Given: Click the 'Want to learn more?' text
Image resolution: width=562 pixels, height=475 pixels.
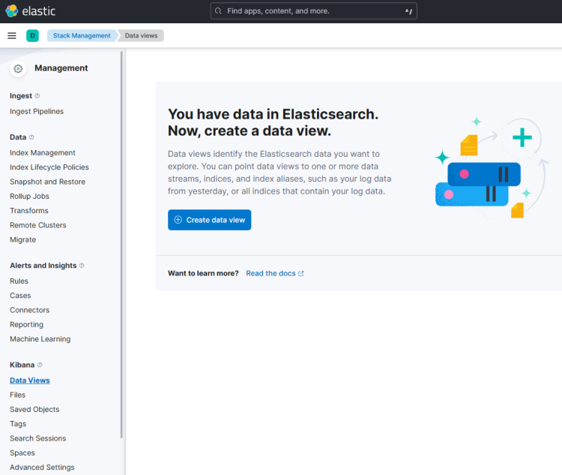Looking at the screenshot, I should pos(203,274).
